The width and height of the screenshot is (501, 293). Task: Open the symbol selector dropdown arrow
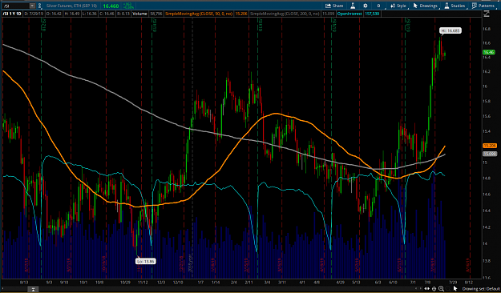click(32, 6)
